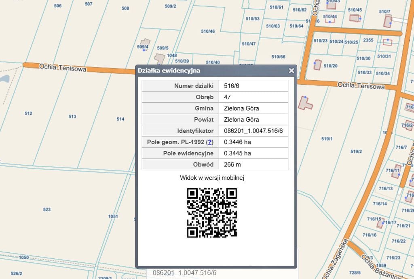Image resolution: width=414 pixels, height=279 pixels.
Task: Click the building outline on parcel 510/20
Action: 317,65
